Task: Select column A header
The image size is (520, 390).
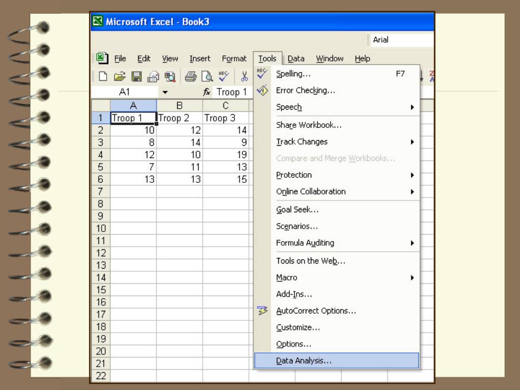Action: coord(134,106)
